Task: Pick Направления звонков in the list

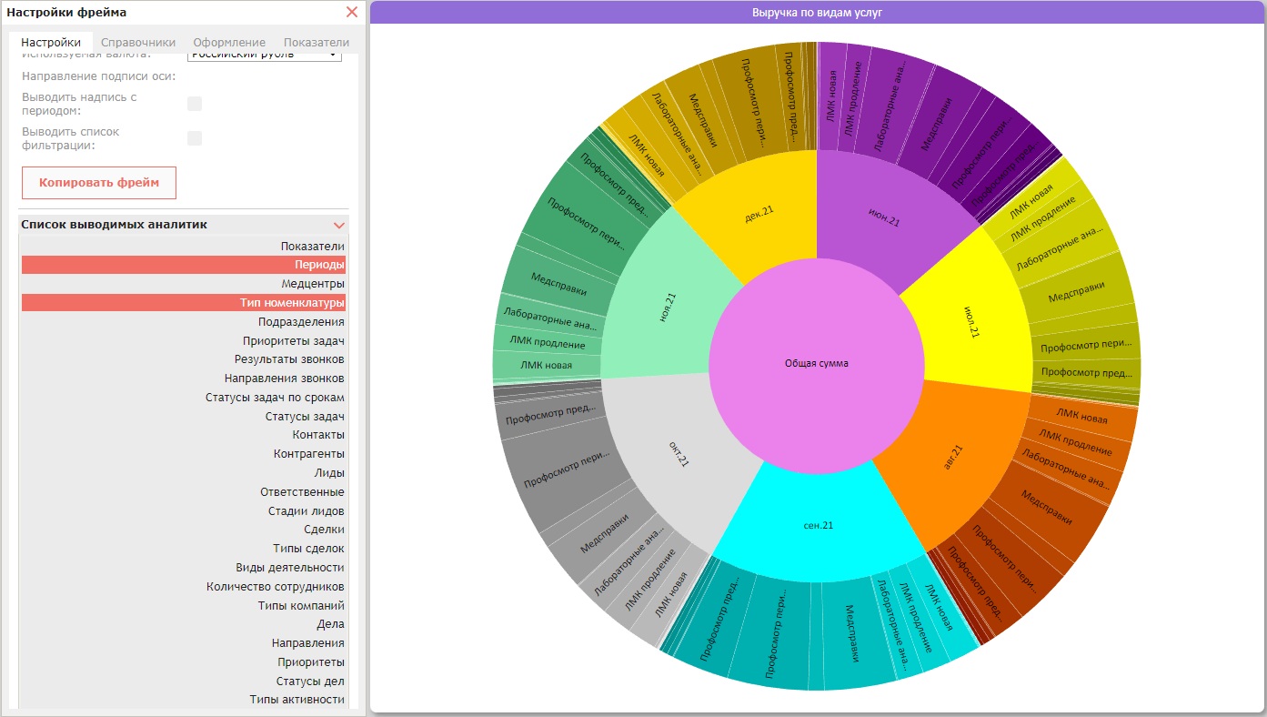Action: pos(184,379)
